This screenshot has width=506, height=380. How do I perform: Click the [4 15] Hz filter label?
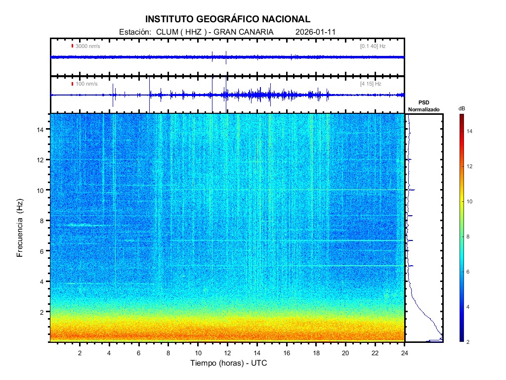click(x=371, y=84)
